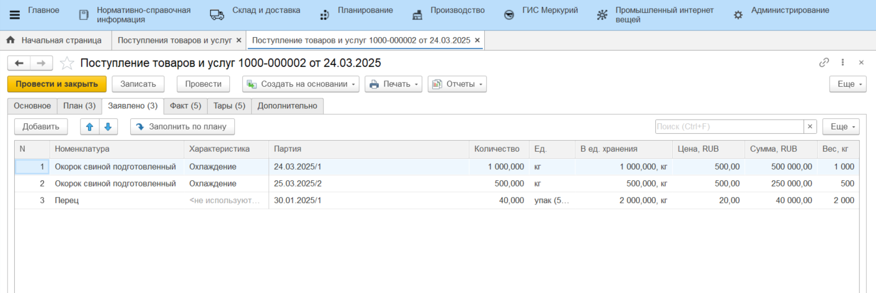
Task: Switch to the Факт (5) tab
Action: (186, 106)
